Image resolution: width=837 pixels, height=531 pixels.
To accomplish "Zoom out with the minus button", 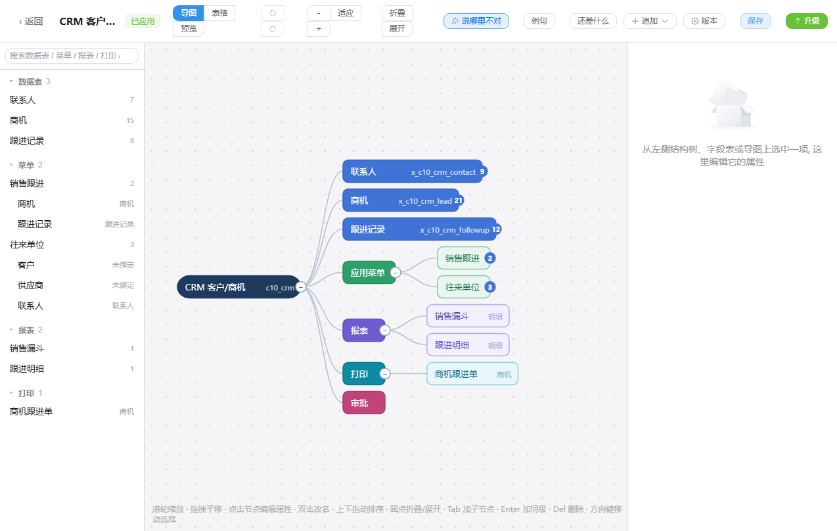I will [319, 13].
